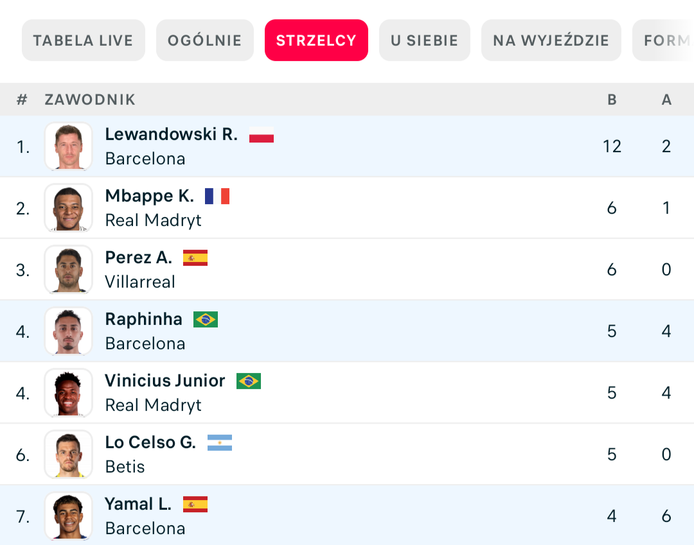Select the Strzelcy tab
The height and width of the screenshot is (545, 694).
tap(316, 40)
